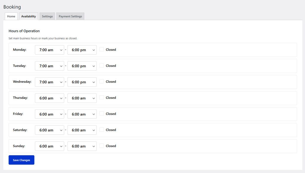Open the Home tab

pos(11,16)
